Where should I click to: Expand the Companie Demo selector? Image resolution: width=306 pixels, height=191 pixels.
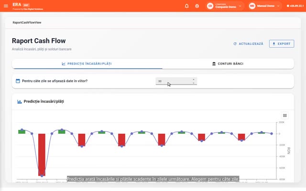tap(225, 6)
